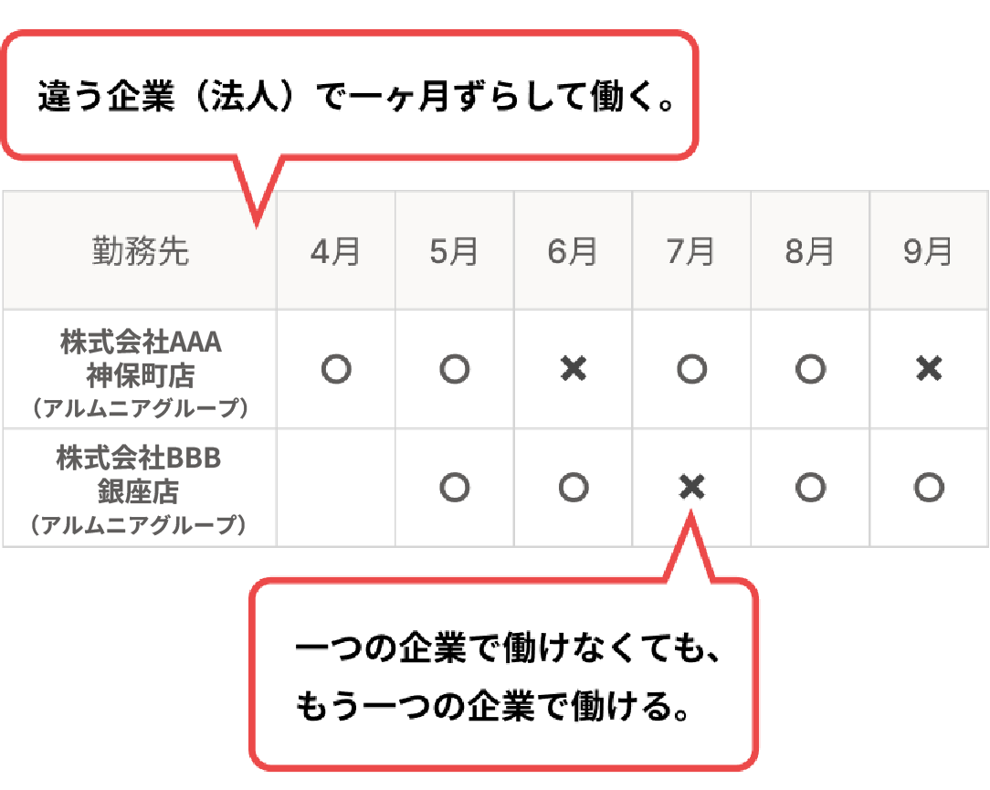990x790 pixels.
Task: Click the circle for BBB in August
Action: tap(811, 488)
